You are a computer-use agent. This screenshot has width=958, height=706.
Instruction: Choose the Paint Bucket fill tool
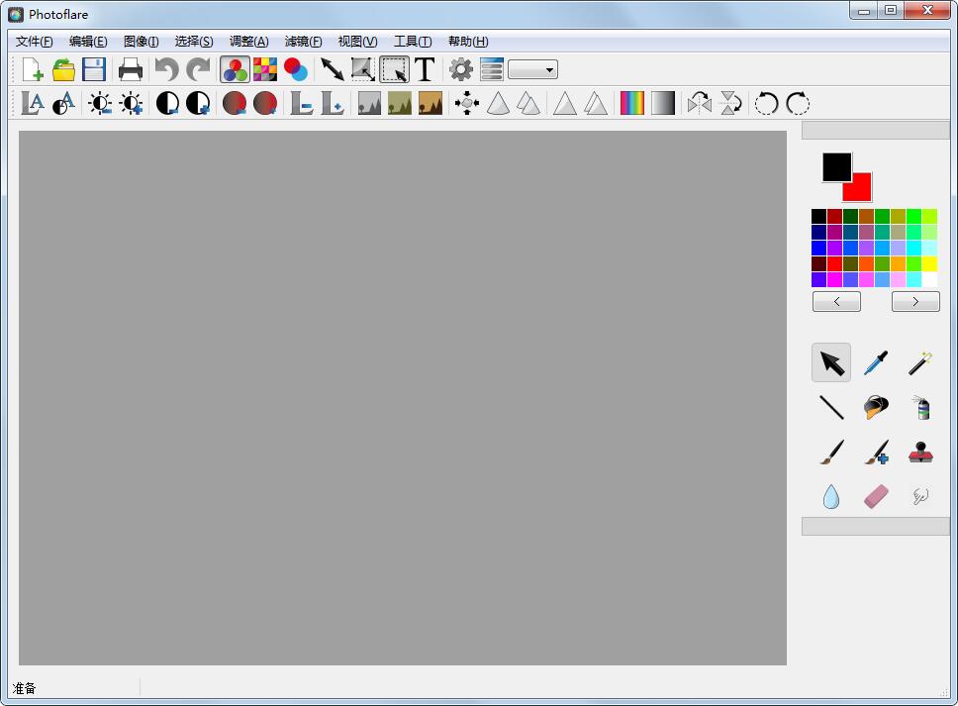tap(875, 407)
